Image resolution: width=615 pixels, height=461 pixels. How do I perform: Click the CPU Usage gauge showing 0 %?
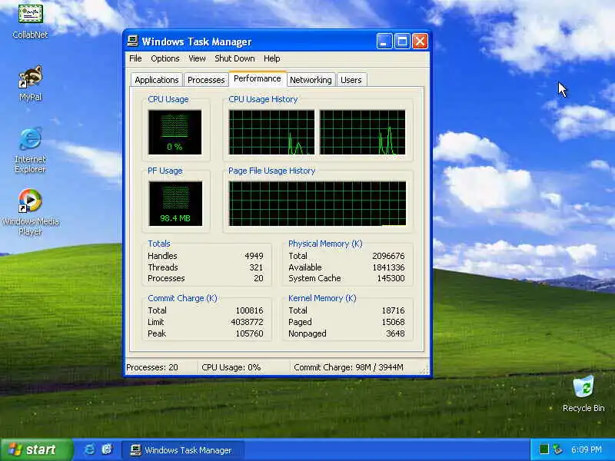pyautogui.click(x=175, y=132)
